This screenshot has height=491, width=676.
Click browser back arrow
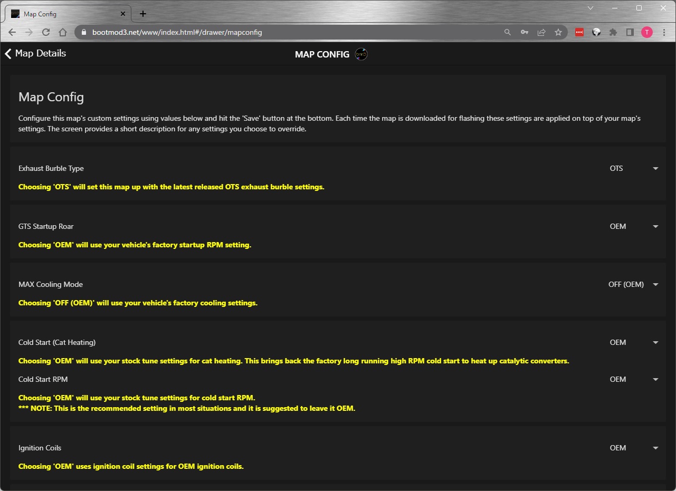(x=12, y=32)
